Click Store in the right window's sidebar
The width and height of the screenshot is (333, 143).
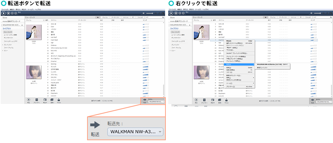[173, 17]
